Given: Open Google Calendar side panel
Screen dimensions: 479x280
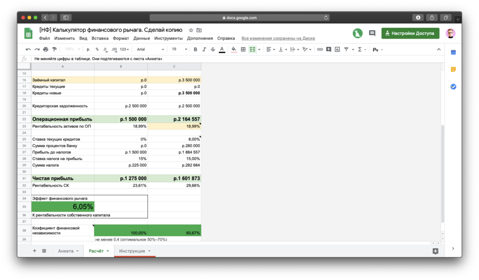Looking at the screenshot, I should [453, 52].
